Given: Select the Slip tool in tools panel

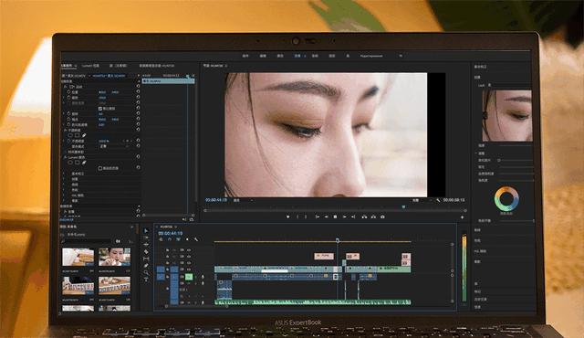Looking at the screenshot, I should point(146,259).
